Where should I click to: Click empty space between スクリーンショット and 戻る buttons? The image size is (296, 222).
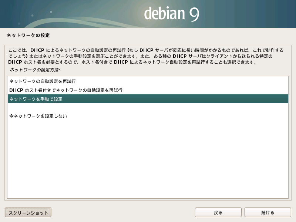point(122,212)
